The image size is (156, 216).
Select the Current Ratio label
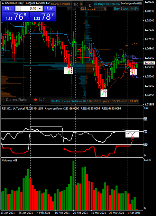[16, 100]
